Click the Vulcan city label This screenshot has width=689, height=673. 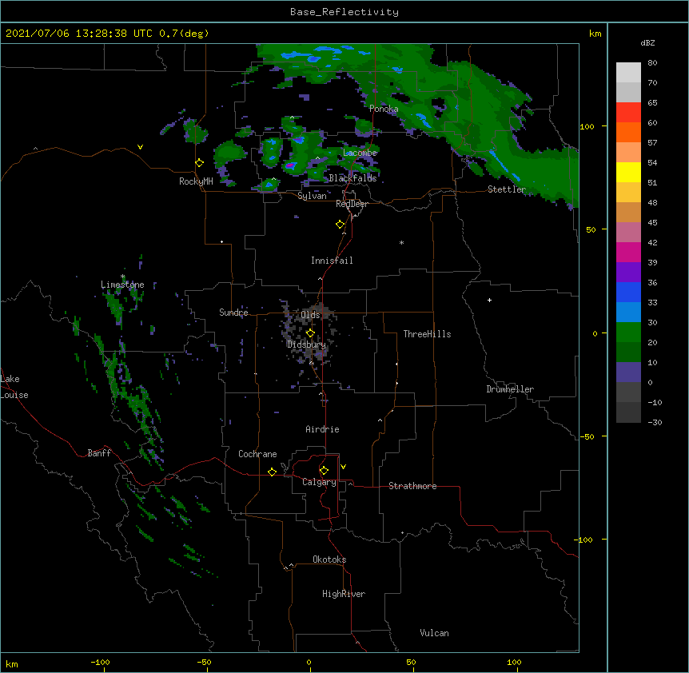pos(434,633)
